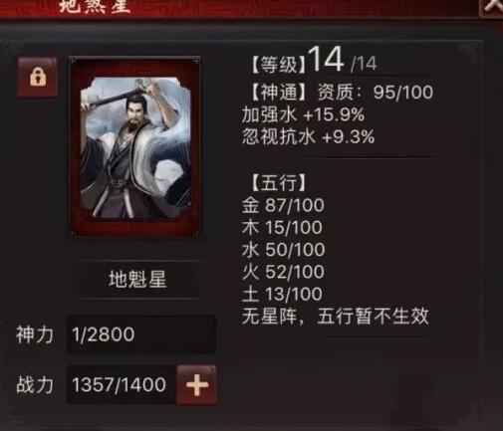This screenshot has height=431, width=503.
Task: Tap the 神力 label
Action: pyautogui.click(x=35, y=334)
